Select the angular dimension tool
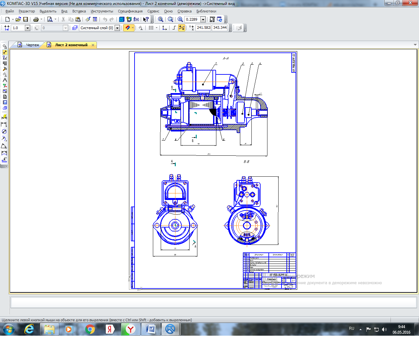 click(4, 146)
